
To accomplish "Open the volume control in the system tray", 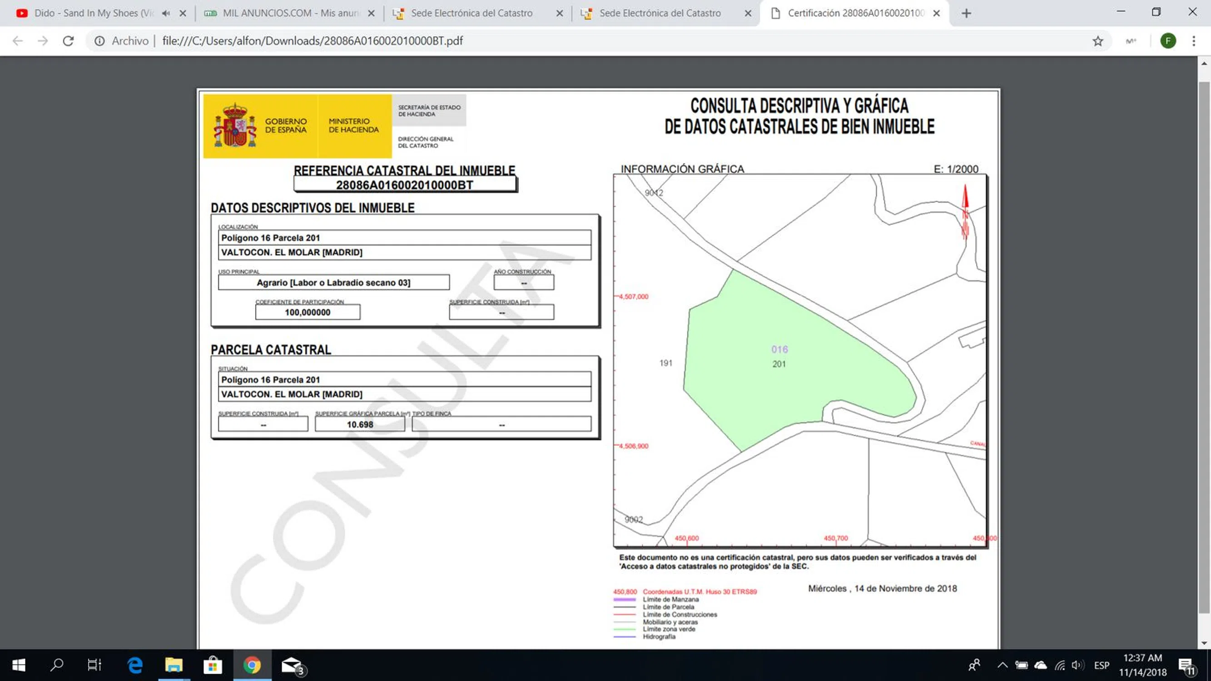I will (1077, 665).
